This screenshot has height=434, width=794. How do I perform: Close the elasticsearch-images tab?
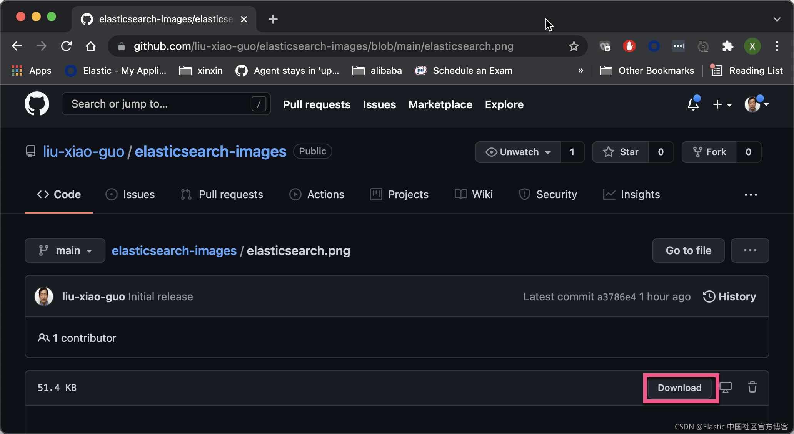point(244,19)
